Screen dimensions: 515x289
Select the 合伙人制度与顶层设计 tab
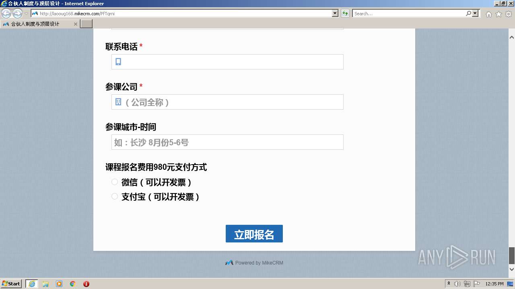[39, 24]
